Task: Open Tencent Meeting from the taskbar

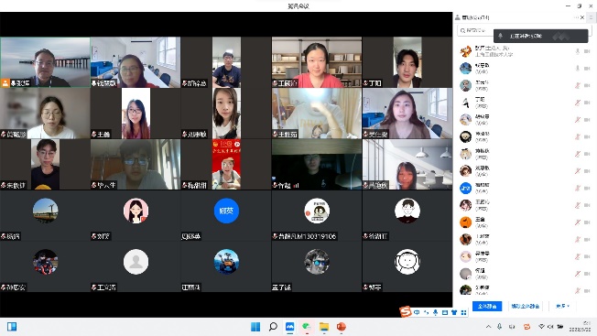Action: (x=289, y=327)
